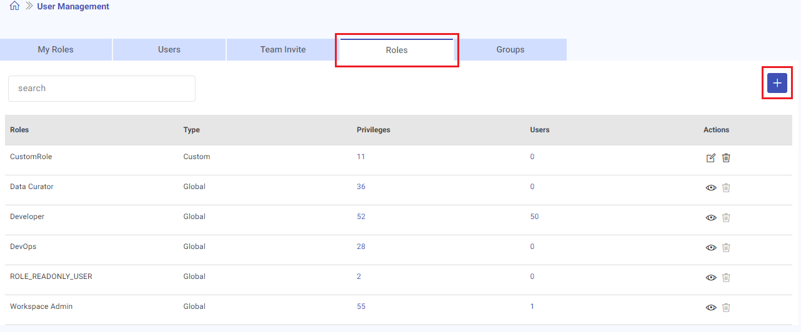The width and height of the screenshot is (801, 332).
Task: Click the plus icon to add role
Action: click(777, 83)
